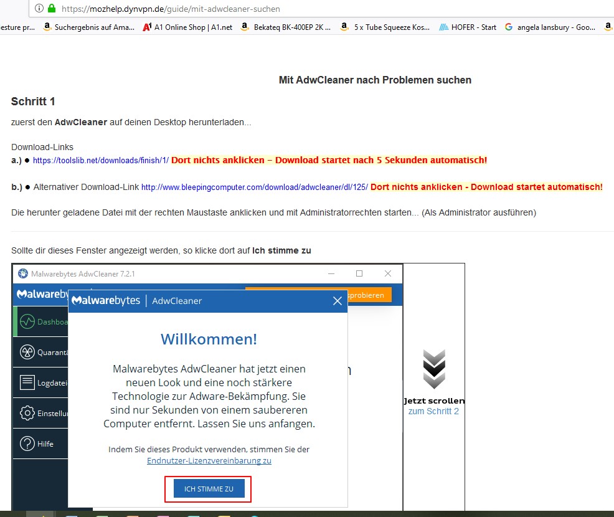Select Logdateien icon in AdwCleaner sidebar
Viewport: 614px width, 517px height.
(27, 382)
